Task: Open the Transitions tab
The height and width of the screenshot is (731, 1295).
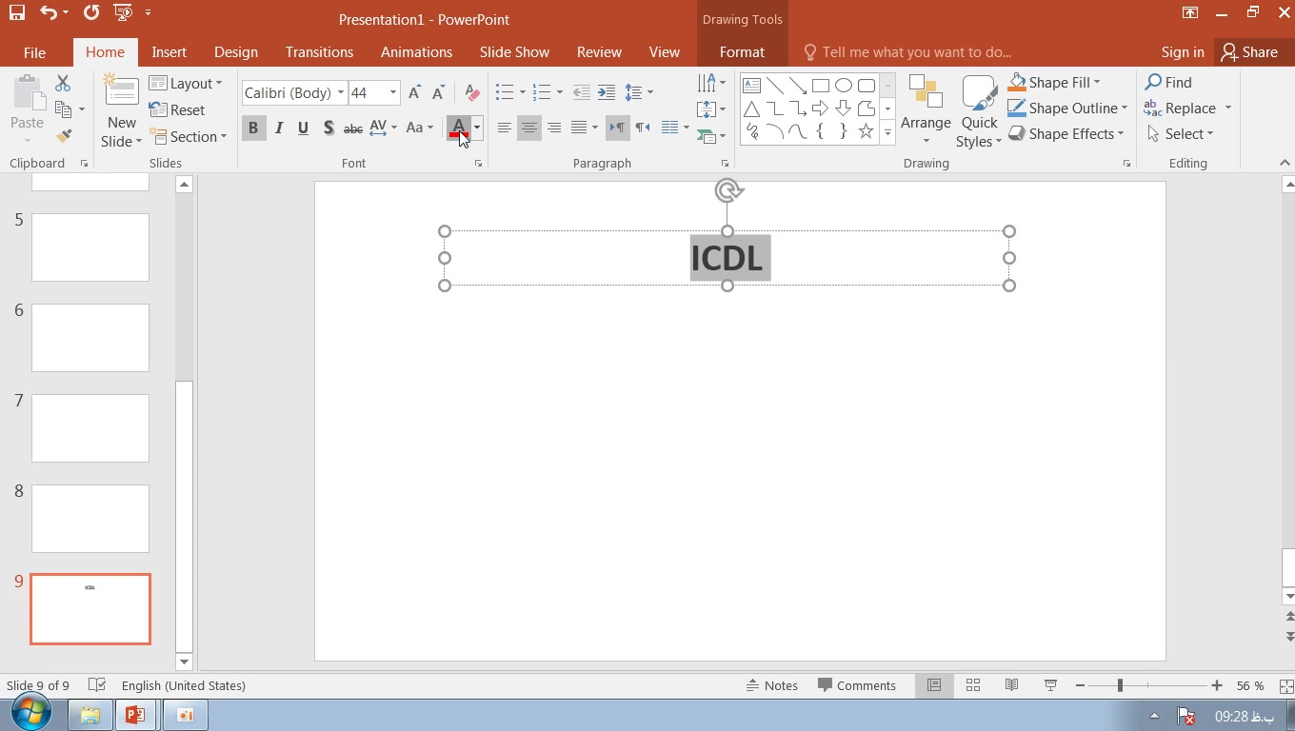Action: coord(319,52)
